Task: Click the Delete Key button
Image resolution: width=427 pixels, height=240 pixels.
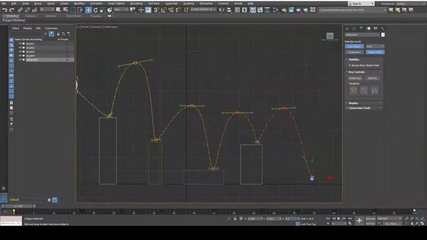Action: pos(355,79)
